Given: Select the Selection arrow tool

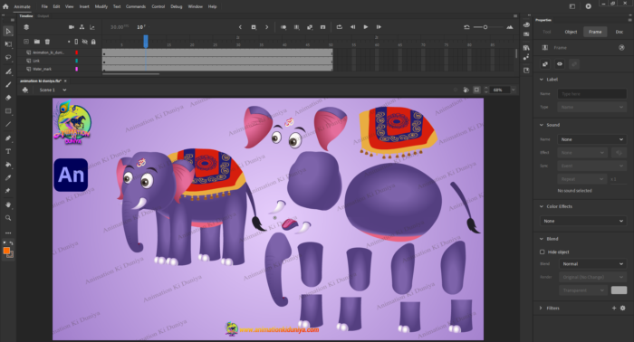Looking at the screenshot, I should pyautogui.click(x=8, y=31).
